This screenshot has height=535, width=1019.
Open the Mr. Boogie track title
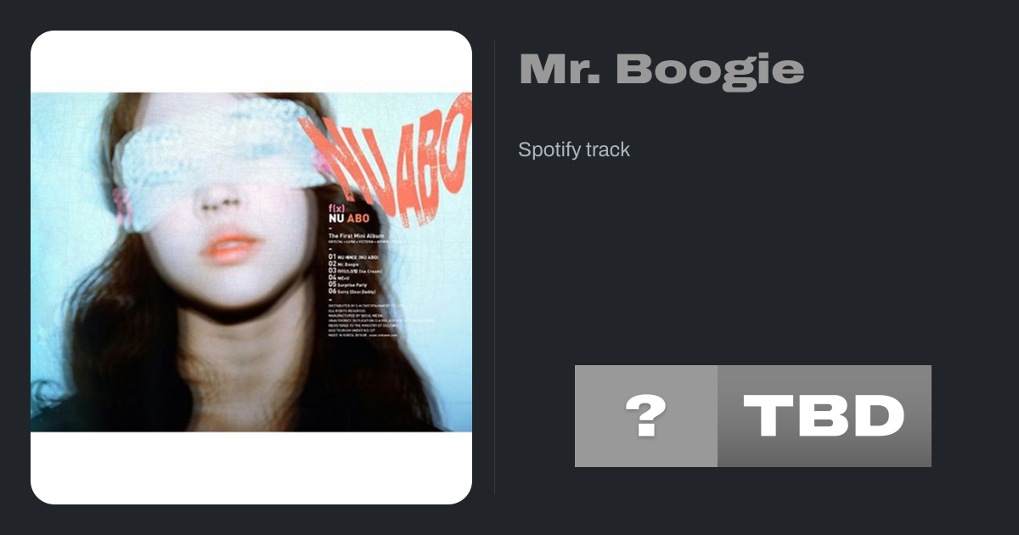[662, 70]
